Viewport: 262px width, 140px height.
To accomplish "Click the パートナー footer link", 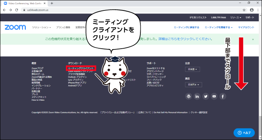I will (x=37, y=88).
